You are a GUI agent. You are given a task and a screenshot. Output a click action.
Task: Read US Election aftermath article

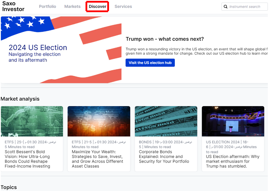coord(233,161)
